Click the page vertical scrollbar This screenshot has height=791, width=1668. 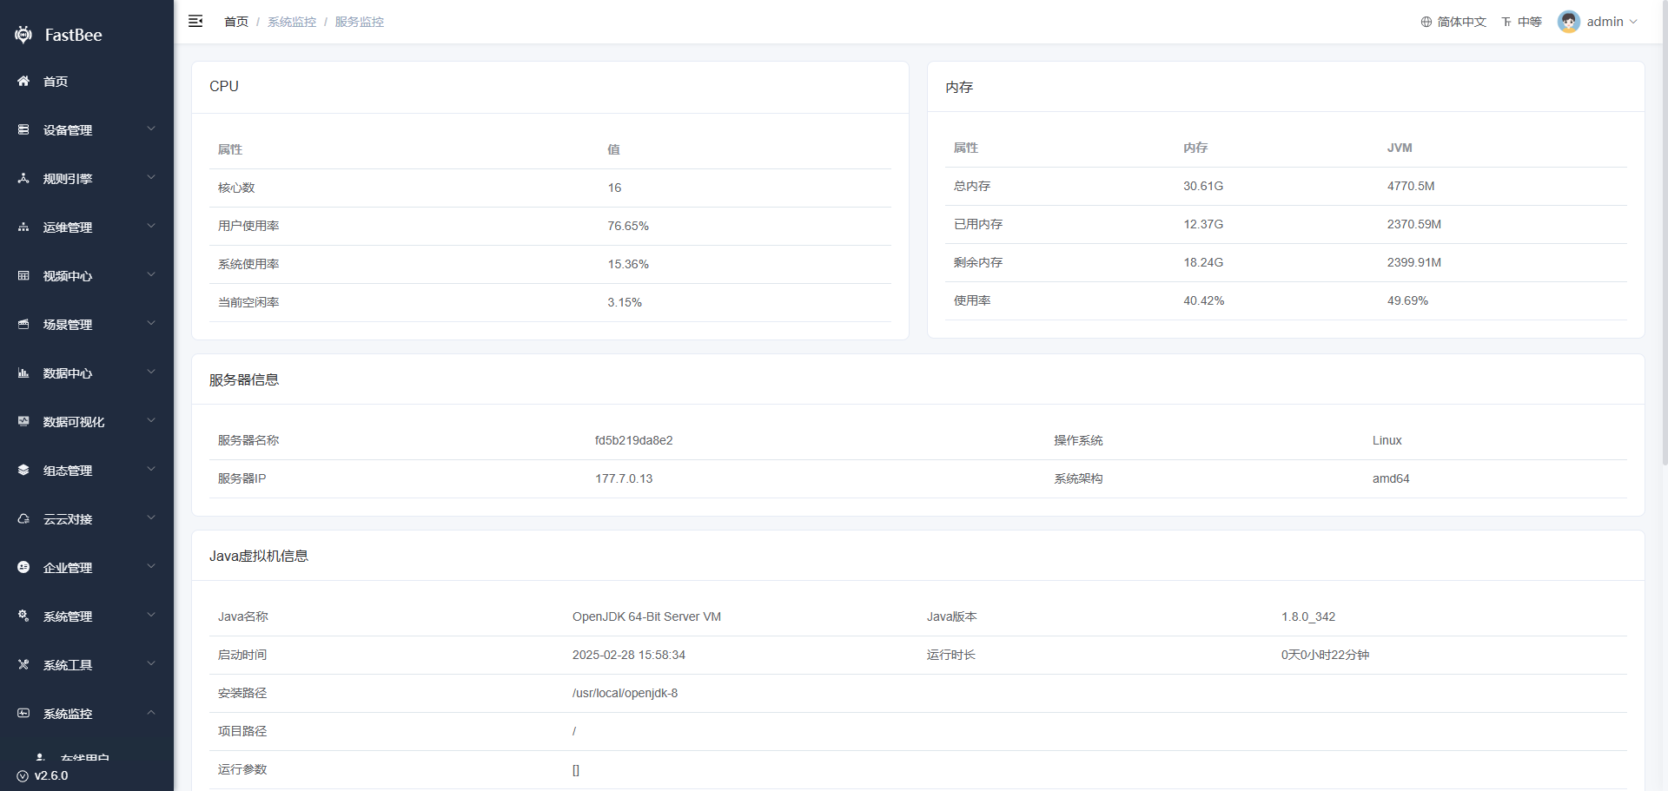tap(1664, 234)
